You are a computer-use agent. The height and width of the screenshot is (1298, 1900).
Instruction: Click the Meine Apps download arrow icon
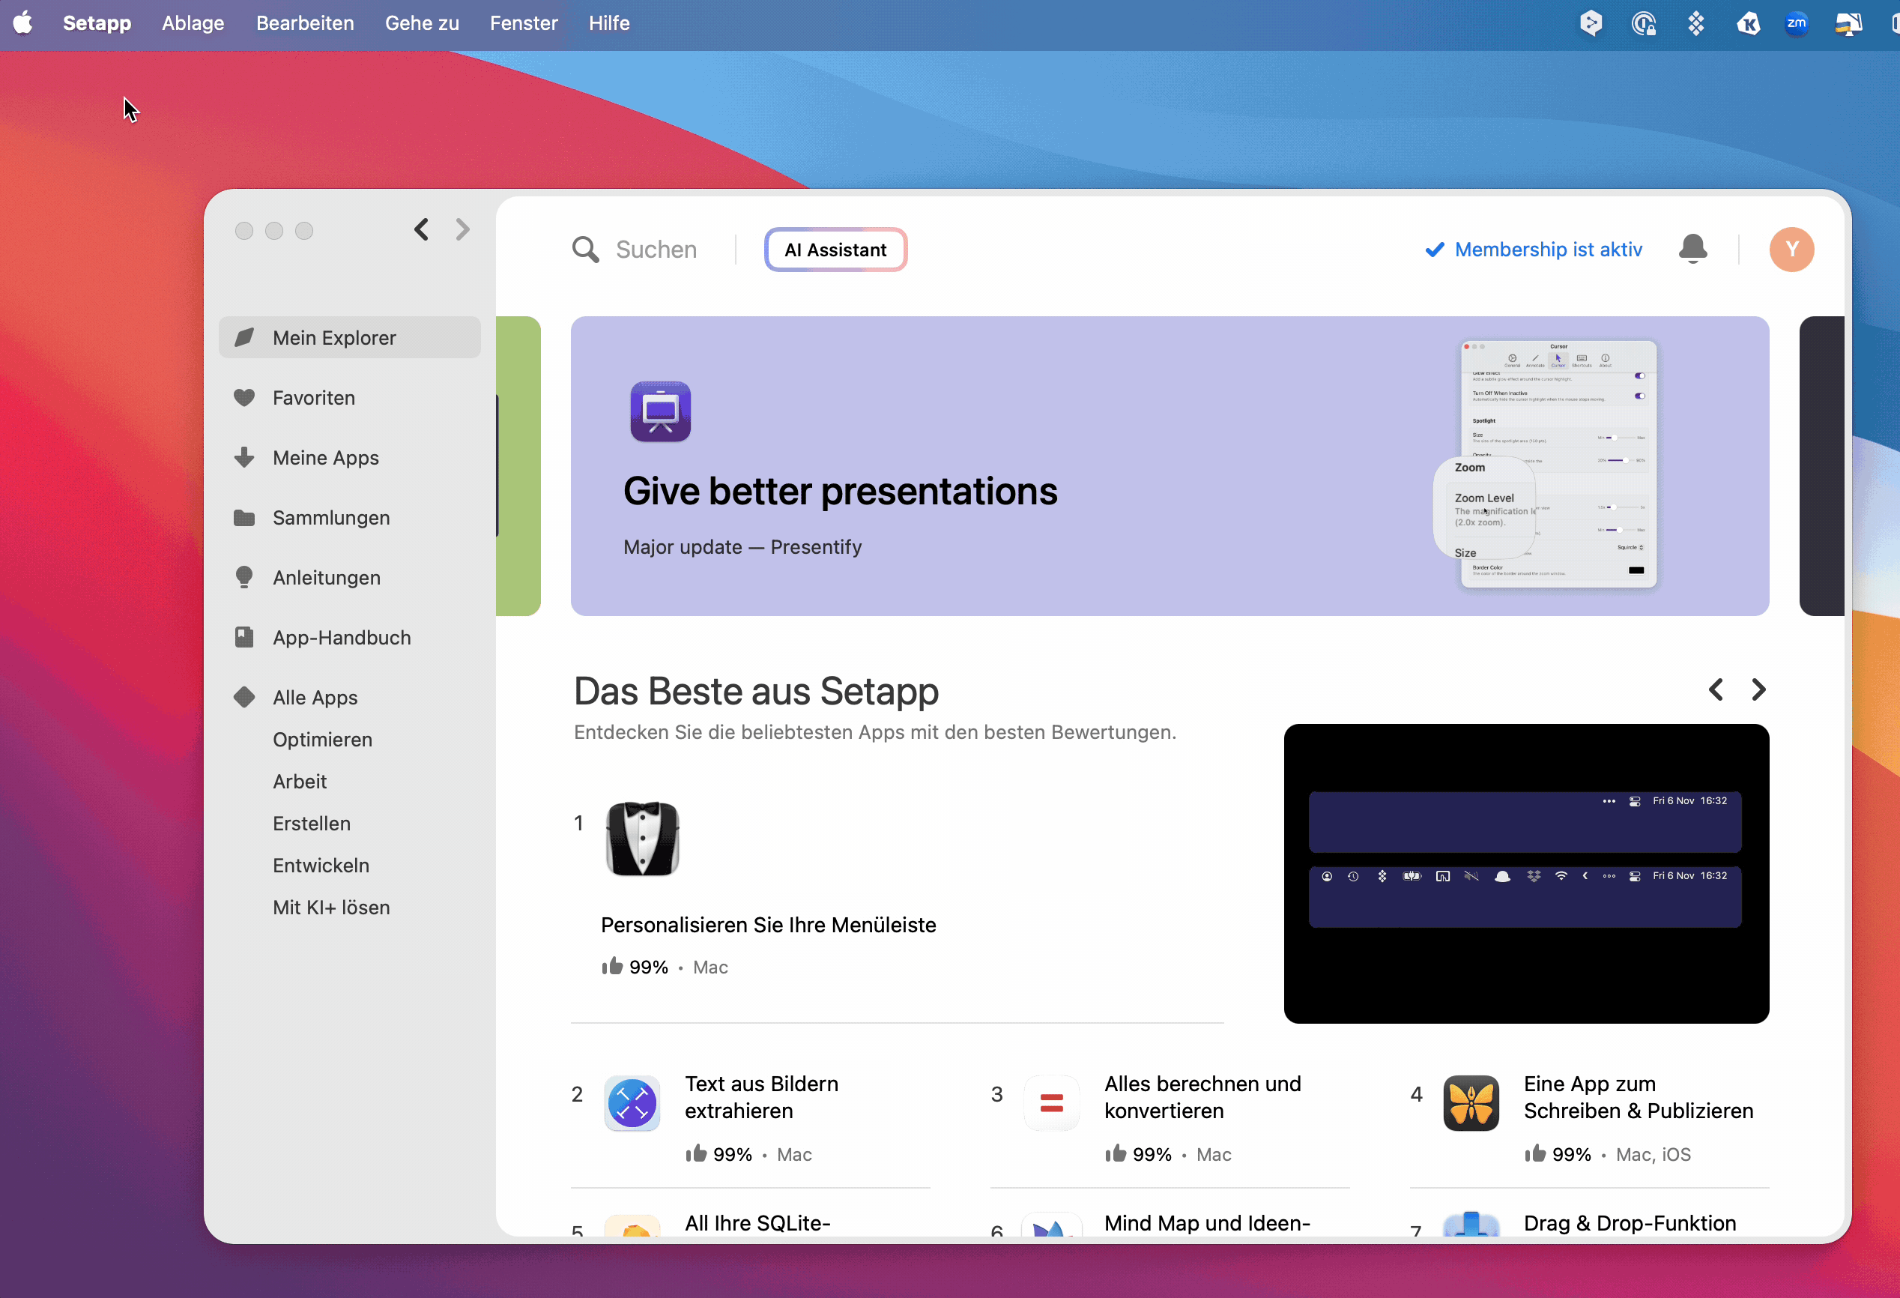point(244,457)
